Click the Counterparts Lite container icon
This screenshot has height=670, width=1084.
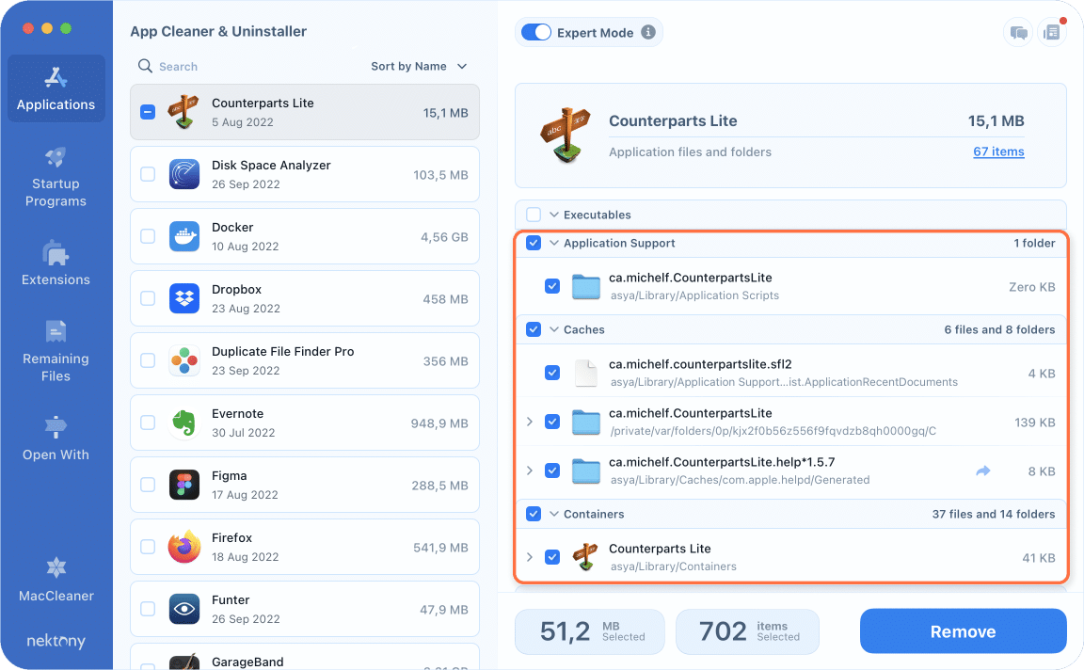(586, 556)
